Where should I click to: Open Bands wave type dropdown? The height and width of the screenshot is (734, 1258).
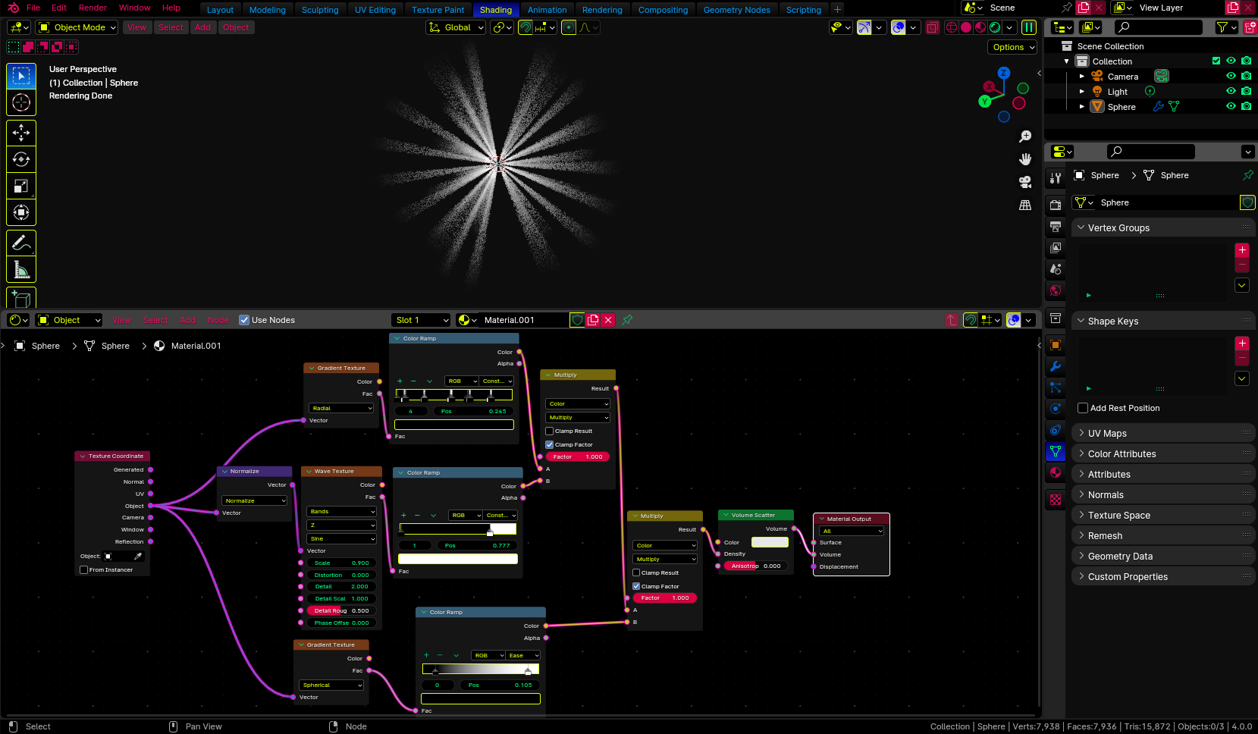(x=341, y=511)
